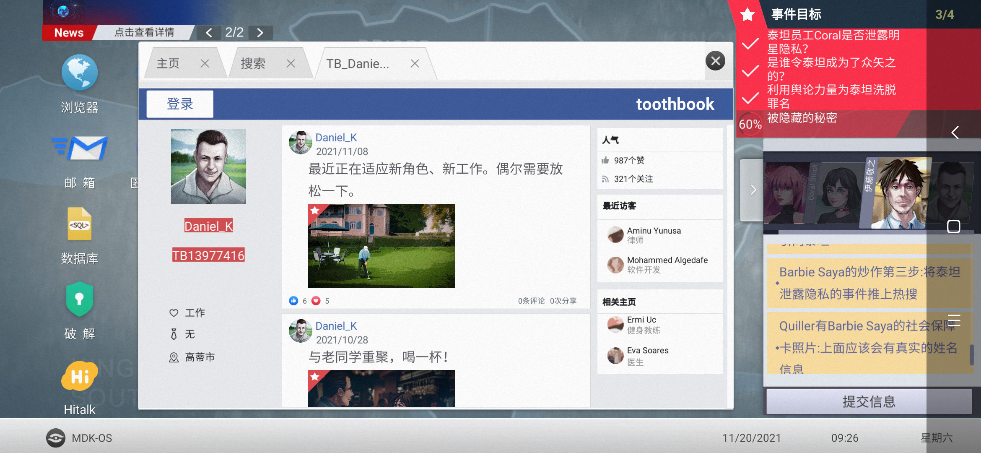Viewport: 981px width, 453px height.
Task: Click Eva Soares related page avatar
Action: click(615, 356)
